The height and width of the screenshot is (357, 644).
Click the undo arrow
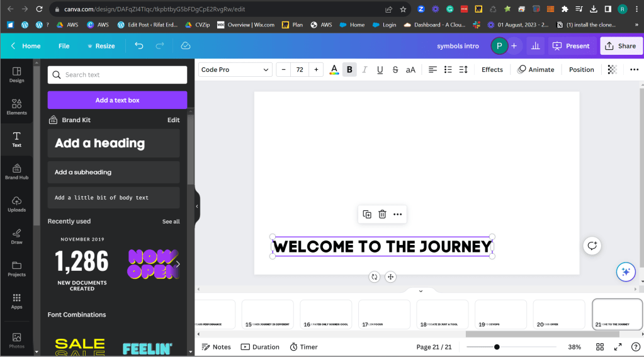click(139, 46)
